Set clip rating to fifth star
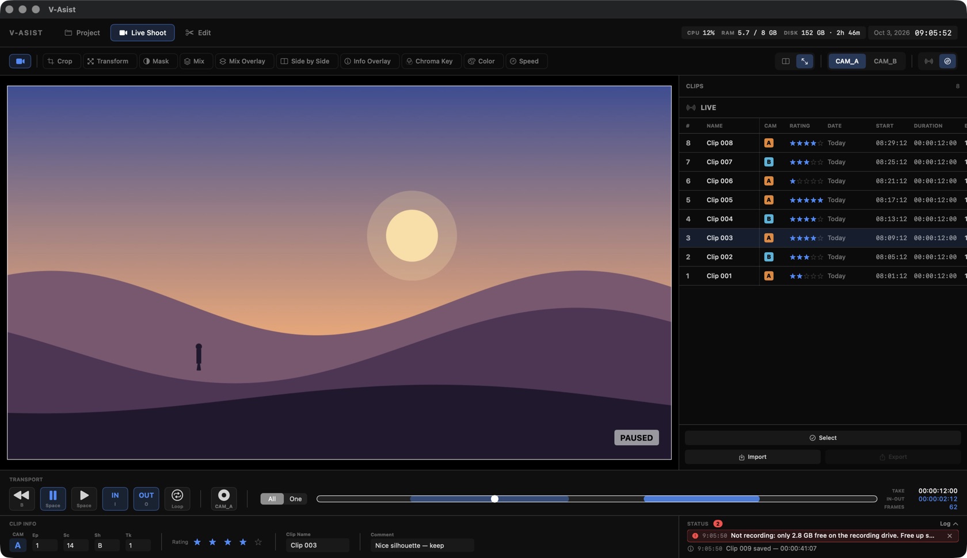This screenshot has height=558, width=967. (258, 542)
